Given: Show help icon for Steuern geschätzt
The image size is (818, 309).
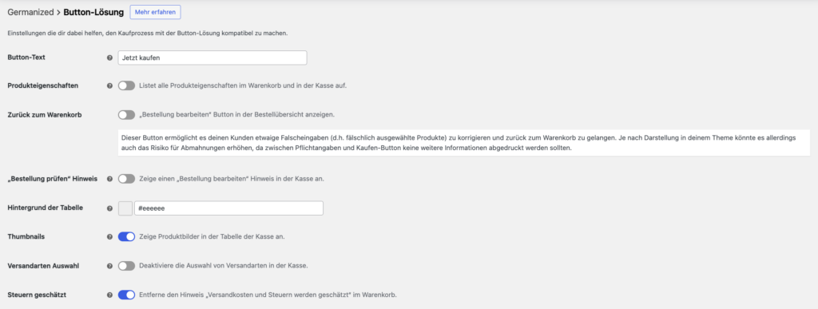Looking at the screenshot, I should pyautogui.click(x=109, y=295).
